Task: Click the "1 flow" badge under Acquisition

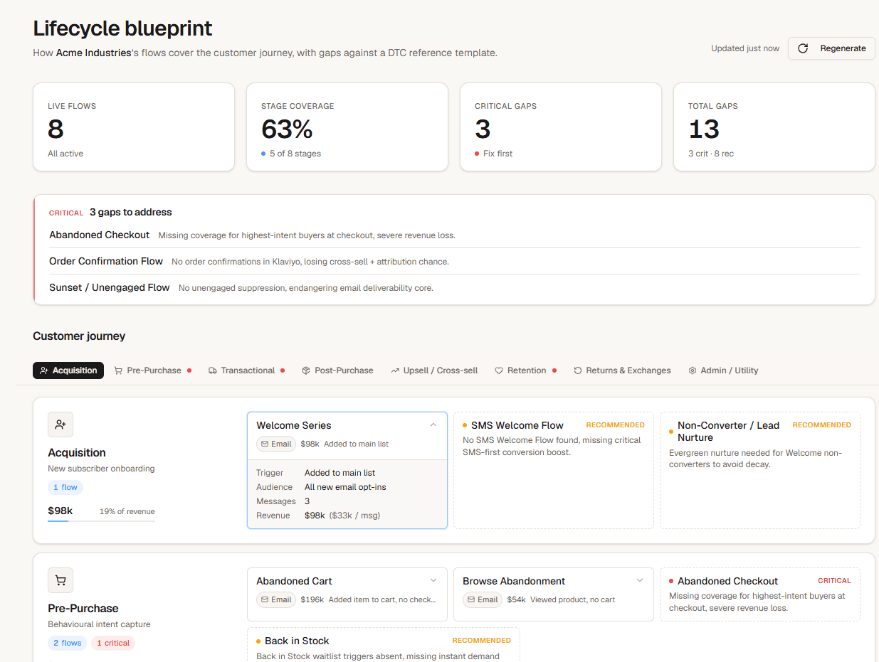Action: [x=65, y=487]
